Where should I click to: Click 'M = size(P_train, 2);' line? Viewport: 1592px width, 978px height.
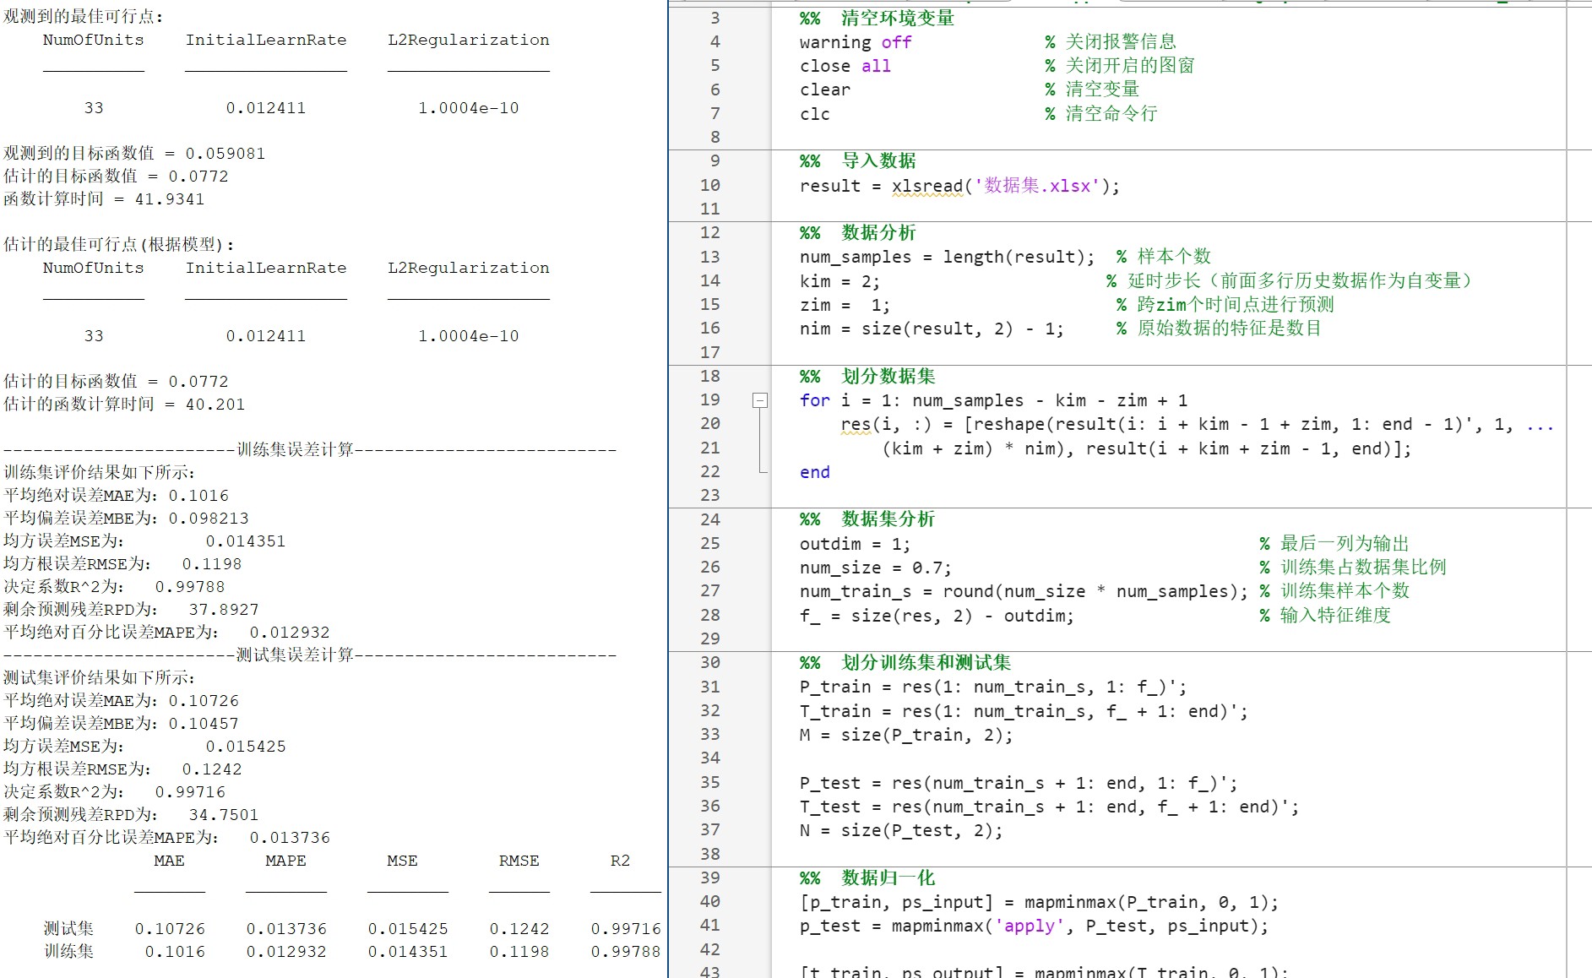(x=906, y=735)
